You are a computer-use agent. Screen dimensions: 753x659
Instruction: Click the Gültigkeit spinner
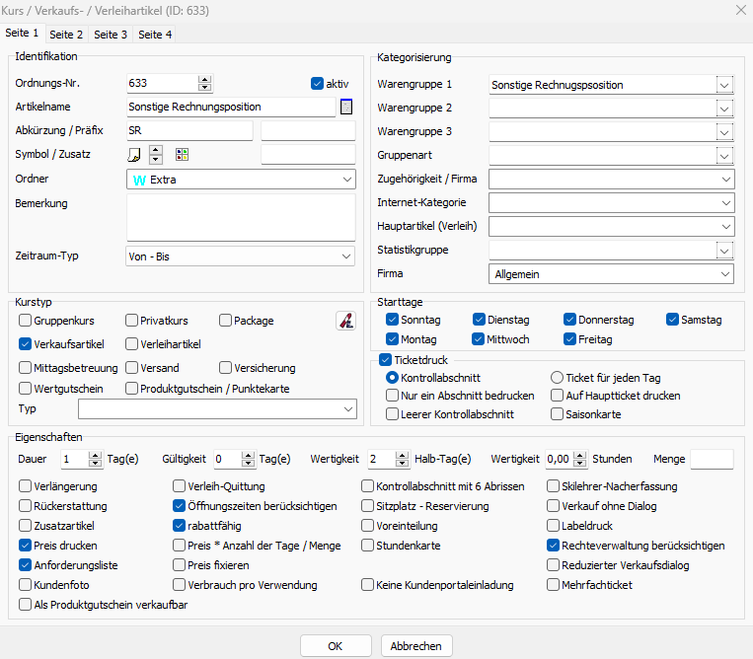point(248,459)
